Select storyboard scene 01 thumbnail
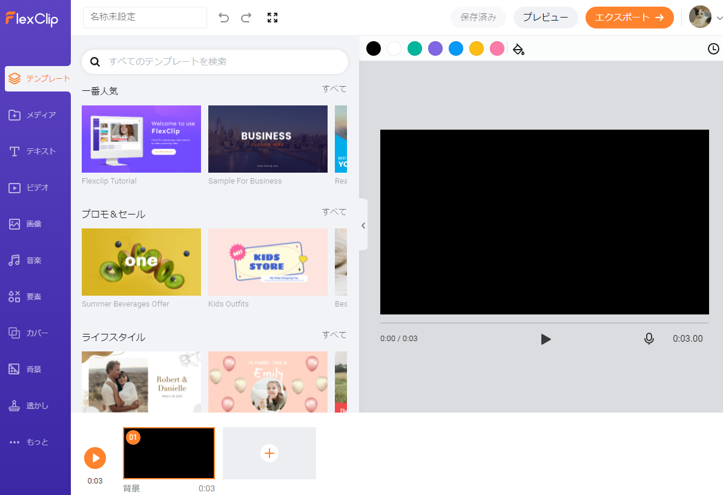 pos(169,453)
